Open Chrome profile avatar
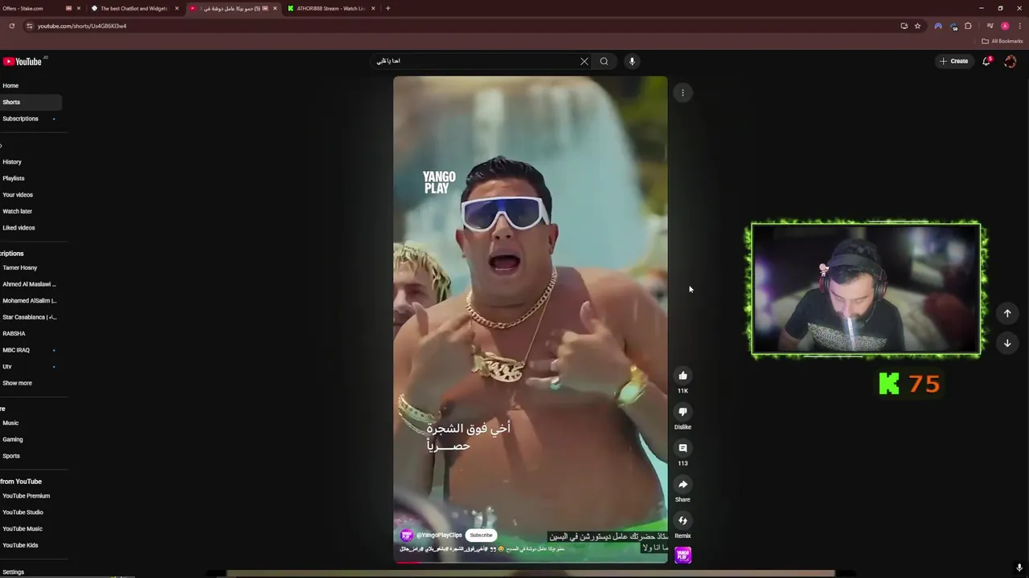 (1005, 26)
